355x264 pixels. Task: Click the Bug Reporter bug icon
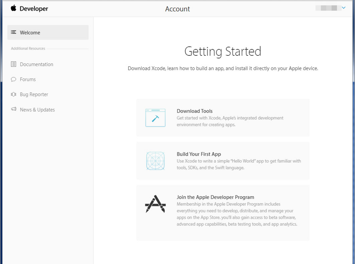(x=14, y=94)
